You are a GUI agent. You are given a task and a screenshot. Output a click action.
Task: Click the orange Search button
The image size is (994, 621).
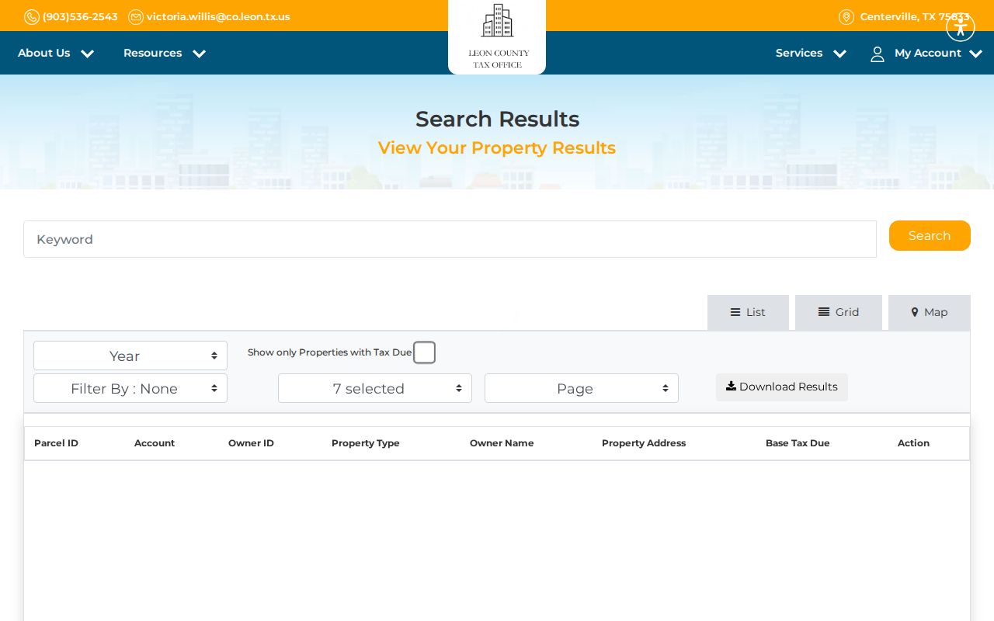tap(930, 236)
